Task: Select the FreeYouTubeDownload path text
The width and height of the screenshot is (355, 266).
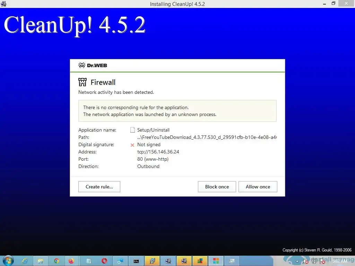Action: click(x=207, y=137)
